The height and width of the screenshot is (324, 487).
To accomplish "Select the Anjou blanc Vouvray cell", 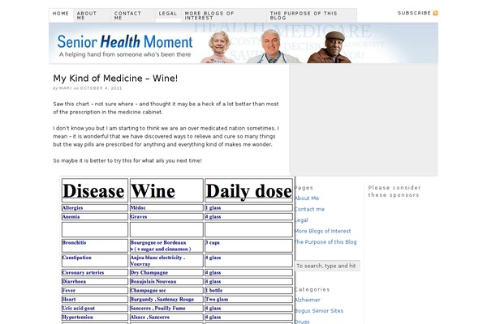I will point(166,261).
